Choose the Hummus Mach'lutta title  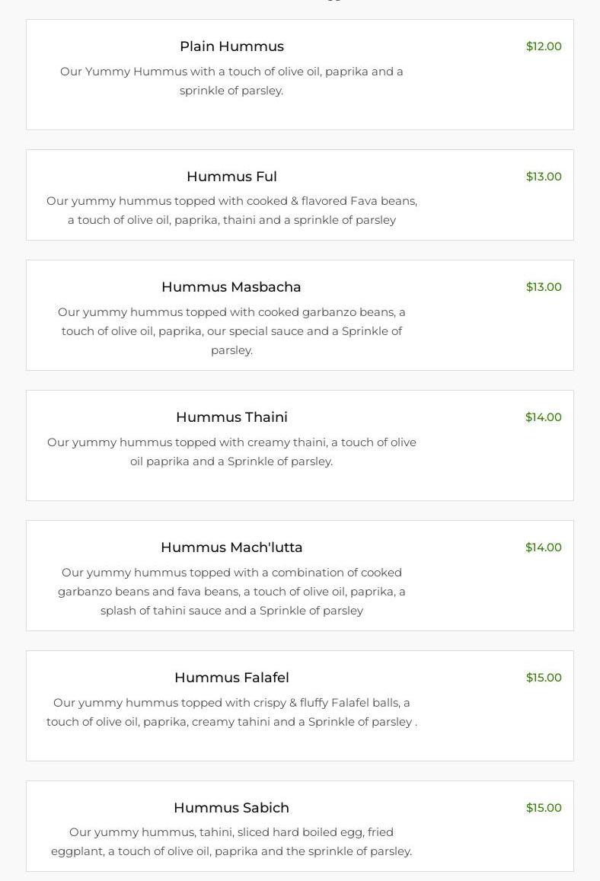231,547
